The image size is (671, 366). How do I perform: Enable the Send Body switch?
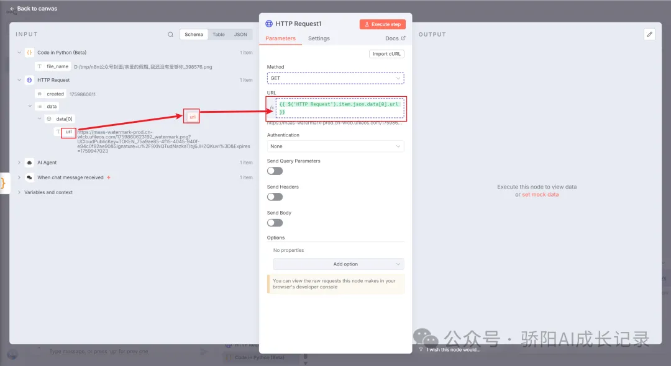(x=275, y=223)
